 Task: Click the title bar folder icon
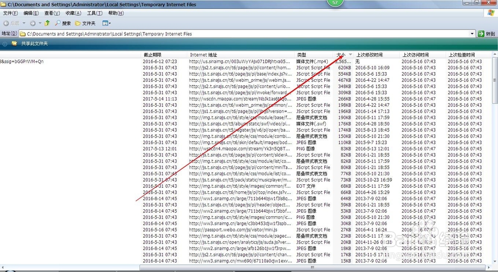[3, 4]
